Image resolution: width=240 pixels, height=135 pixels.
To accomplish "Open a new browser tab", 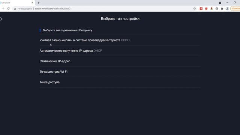I will click(x=39, y=3).
